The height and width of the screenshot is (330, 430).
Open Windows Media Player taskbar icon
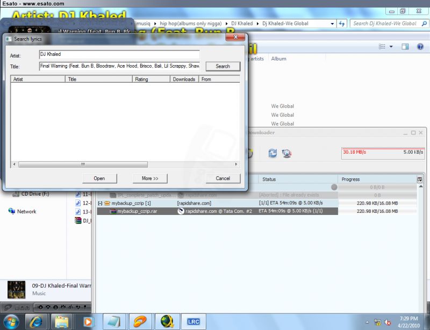[x=89, y=321]
